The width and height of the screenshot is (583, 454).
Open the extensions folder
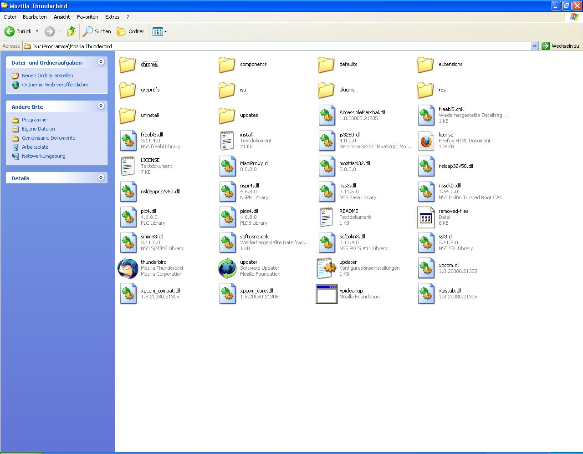pyautogui.click(x=426, y=65)
